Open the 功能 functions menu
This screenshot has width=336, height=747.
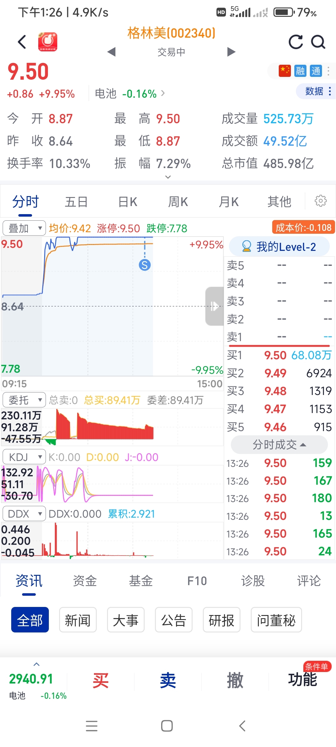click(x=302, y=679)
